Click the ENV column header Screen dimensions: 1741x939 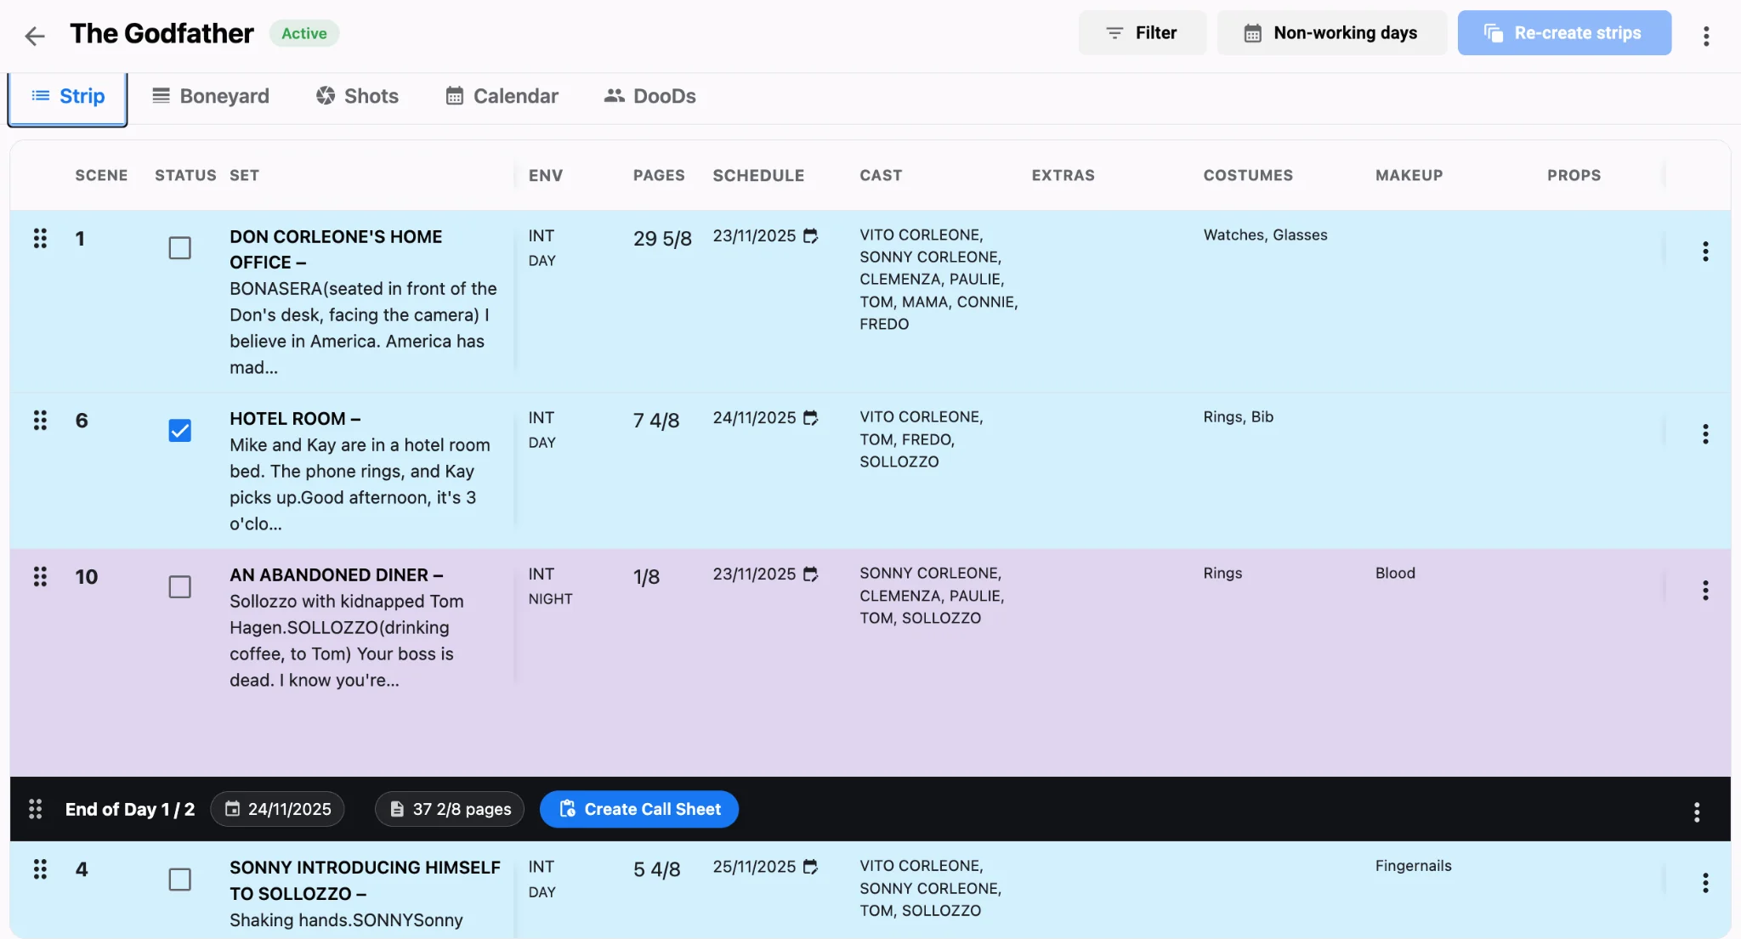tap(546, 175)
